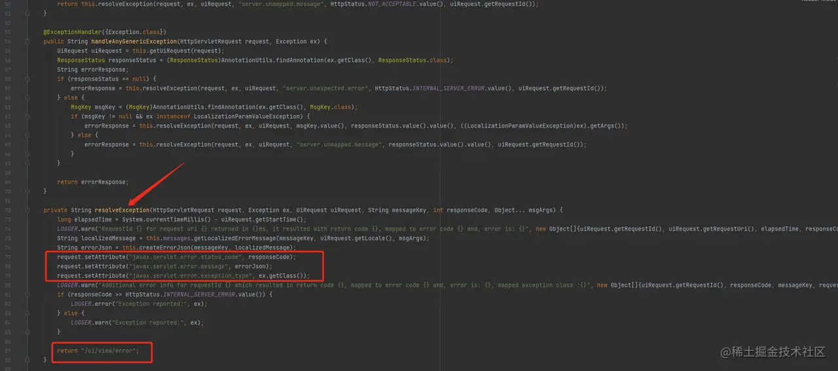Click ex.getClass() on line 79
Viewport: 838px width, 371px height.
pyautogui.click(x=282, y=276)
